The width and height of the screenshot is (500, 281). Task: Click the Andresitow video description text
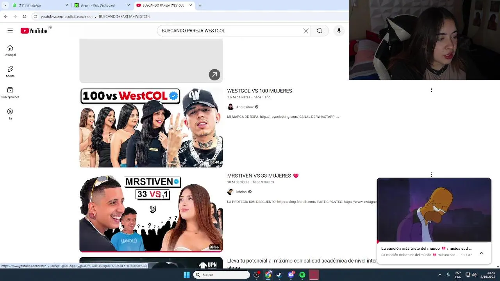click(283, 117)
